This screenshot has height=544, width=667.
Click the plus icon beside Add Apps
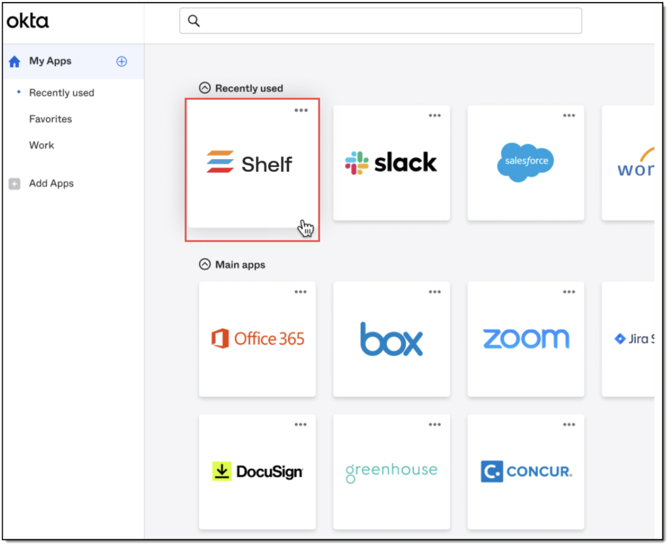14,184
